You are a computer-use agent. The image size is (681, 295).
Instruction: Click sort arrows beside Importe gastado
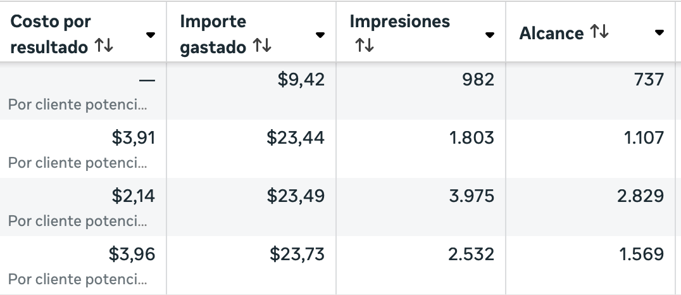(x=261, y=46)
